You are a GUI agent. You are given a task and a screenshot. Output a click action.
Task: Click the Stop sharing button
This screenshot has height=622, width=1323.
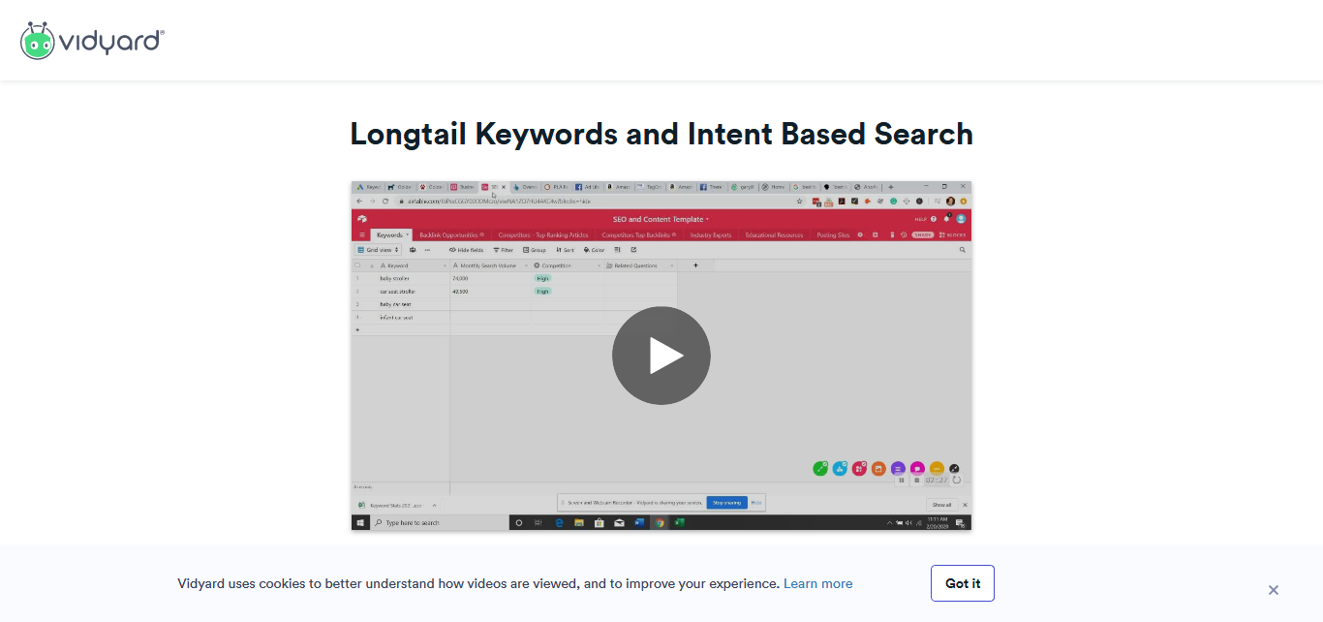726,503
